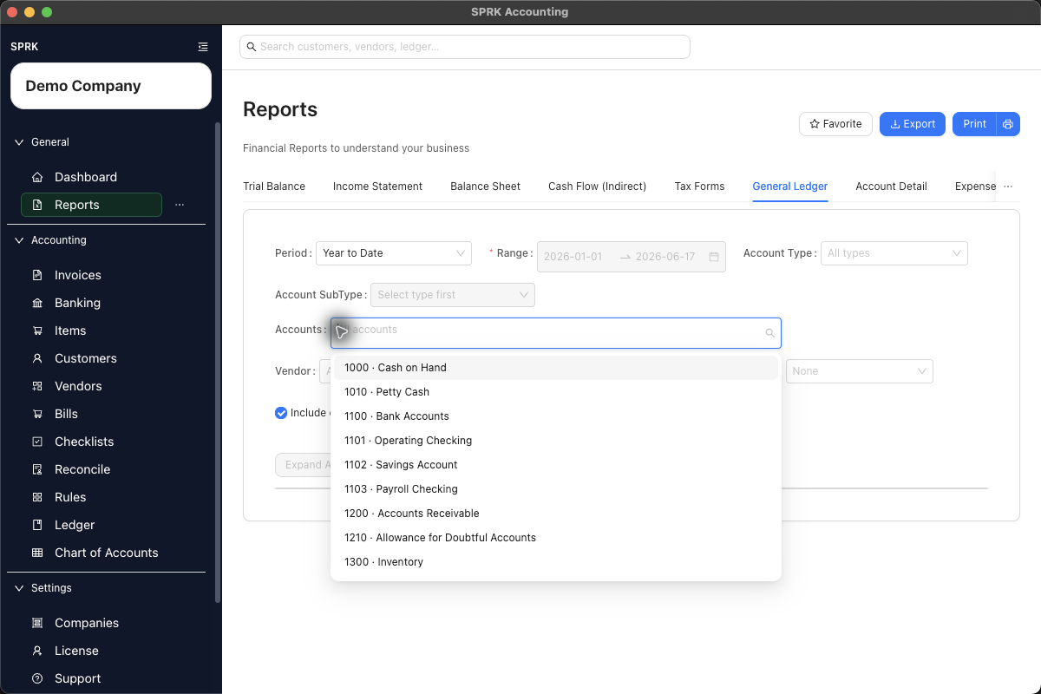Click the Rules grid icon
Viewport: 1041px width, 694px height.
point(37,497)
